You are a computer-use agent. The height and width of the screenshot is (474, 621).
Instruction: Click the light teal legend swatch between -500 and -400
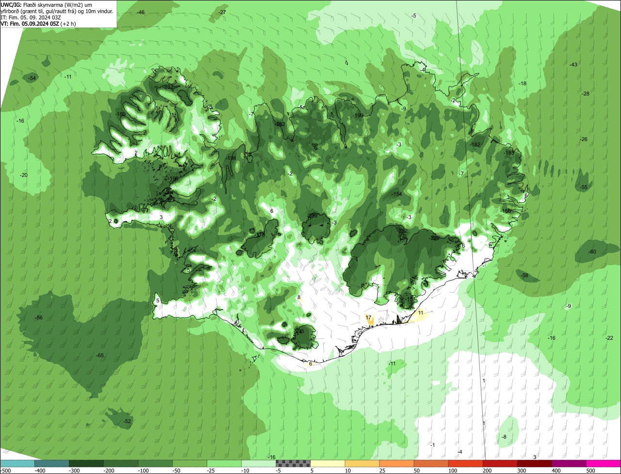(17, 463)
